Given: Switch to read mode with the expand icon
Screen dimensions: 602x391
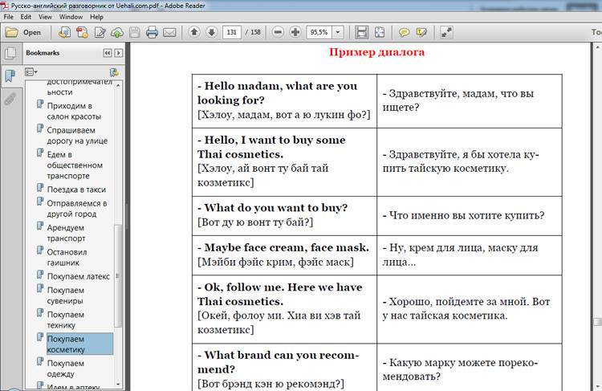Looking at the screenshot, I should coord(446,33).
